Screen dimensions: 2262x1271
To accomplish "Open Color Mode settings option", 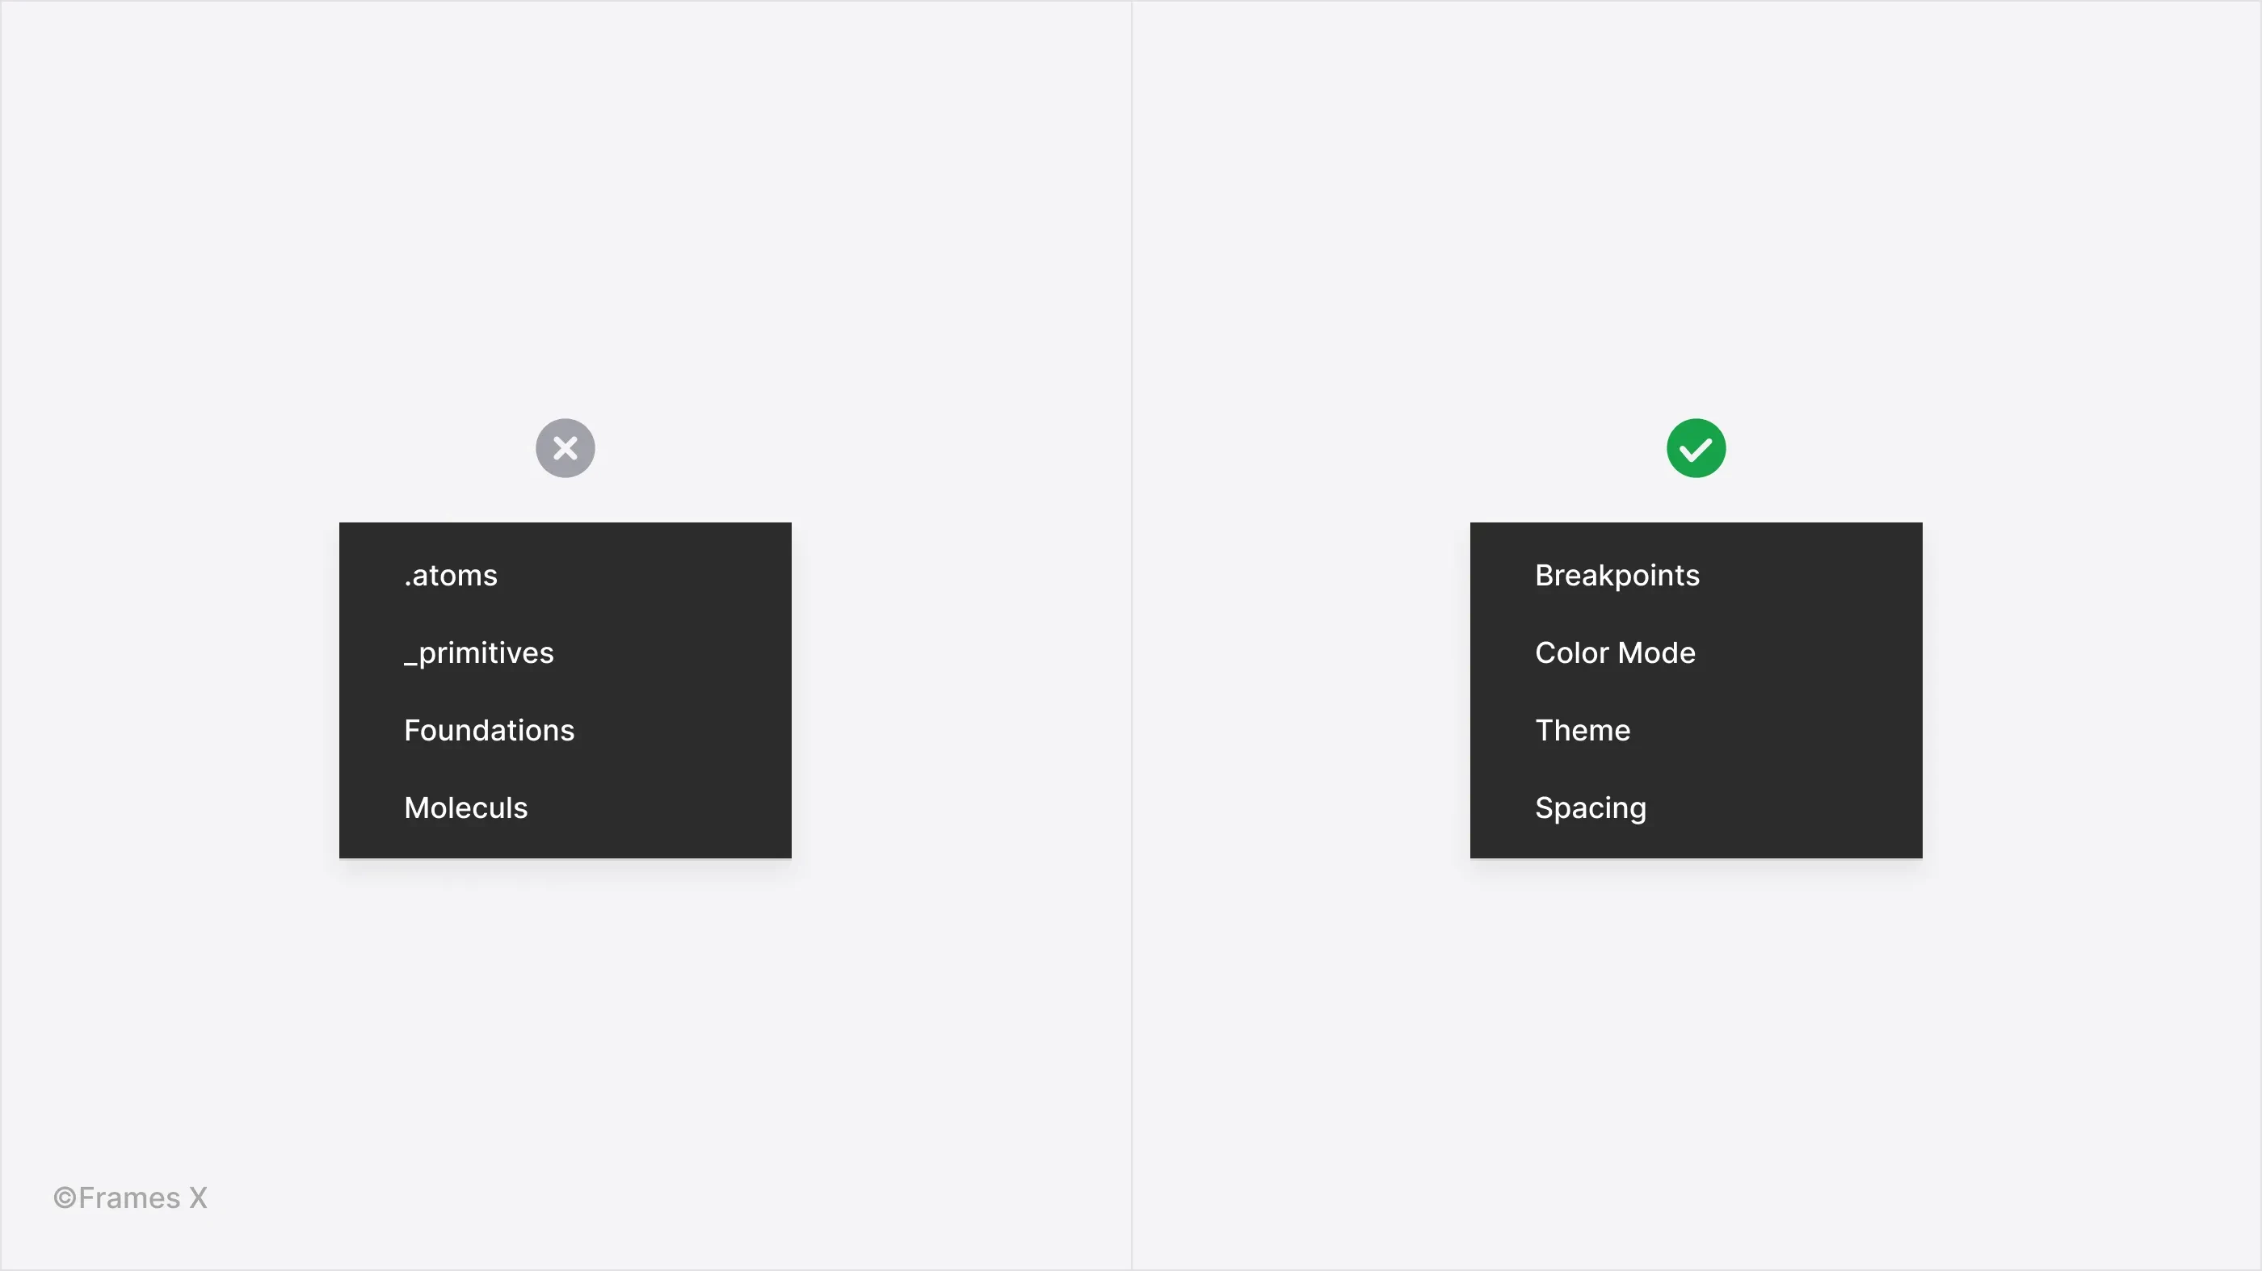I will (x=1616, y=651).
